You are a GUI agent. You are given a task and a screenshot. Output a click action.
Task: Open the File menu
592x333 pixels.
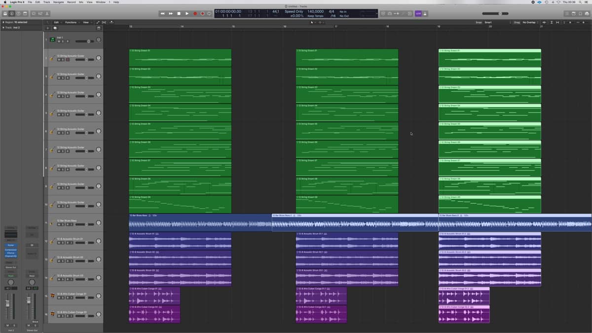30,2
